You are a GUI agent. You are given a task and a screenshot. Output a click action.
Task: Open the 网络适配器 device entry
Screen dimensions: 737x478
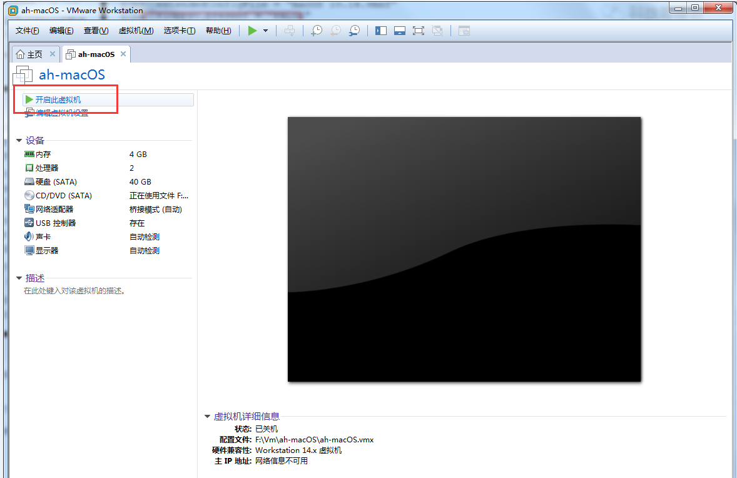[54, 210]
